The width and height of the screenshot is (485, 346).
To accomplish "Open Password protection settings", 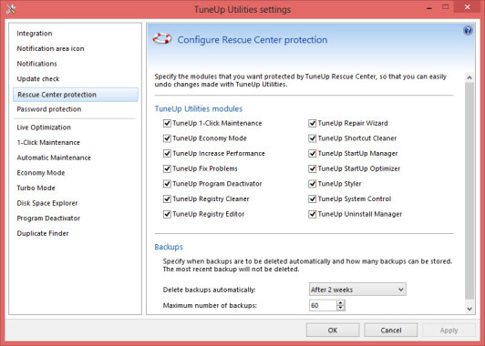I will (49, 109).
